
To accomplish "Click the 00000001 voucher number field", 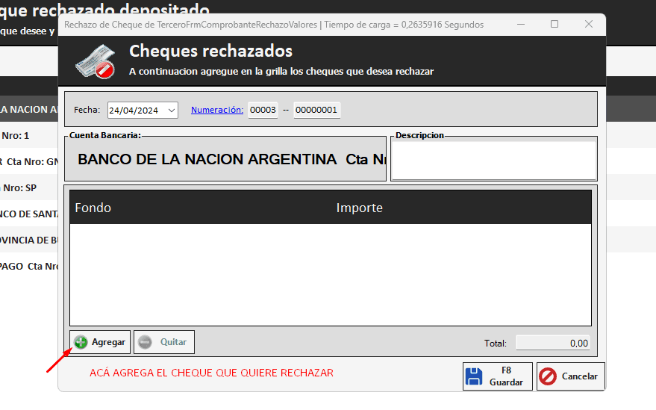I will pyautogui.click(x=316, y=110).
